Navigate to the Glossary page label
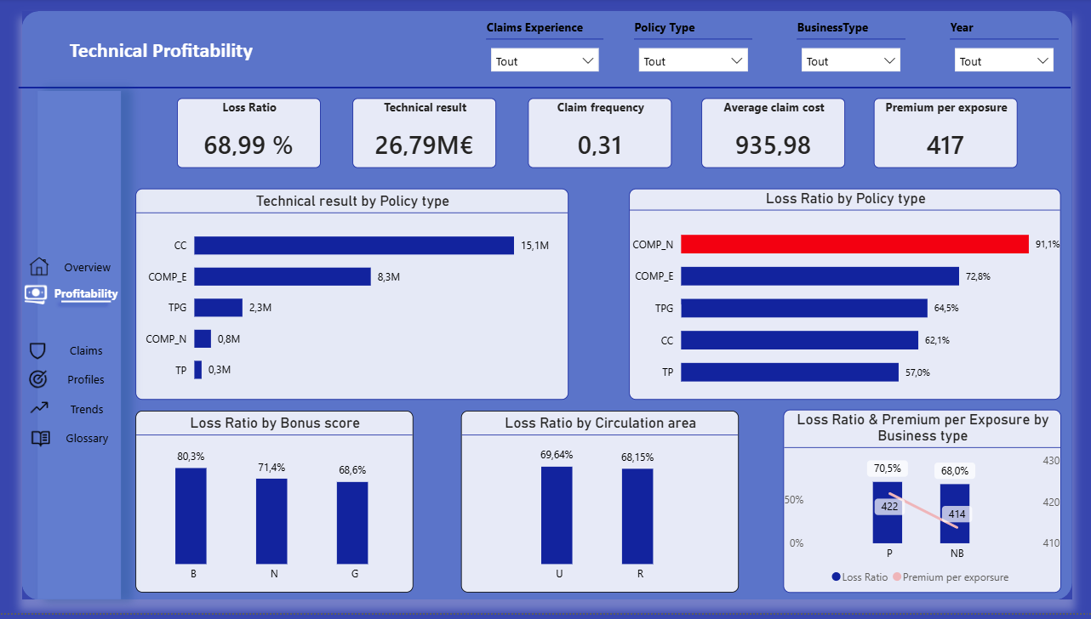Viewport: 1091px width, 619px height. pos(87,439)
